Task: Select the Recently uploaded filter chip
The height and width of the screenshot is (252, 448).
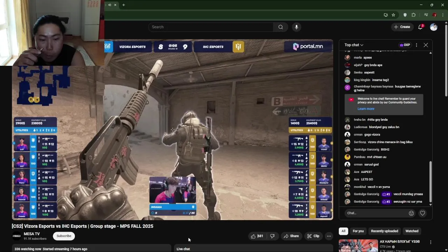Action: [384, 231]
